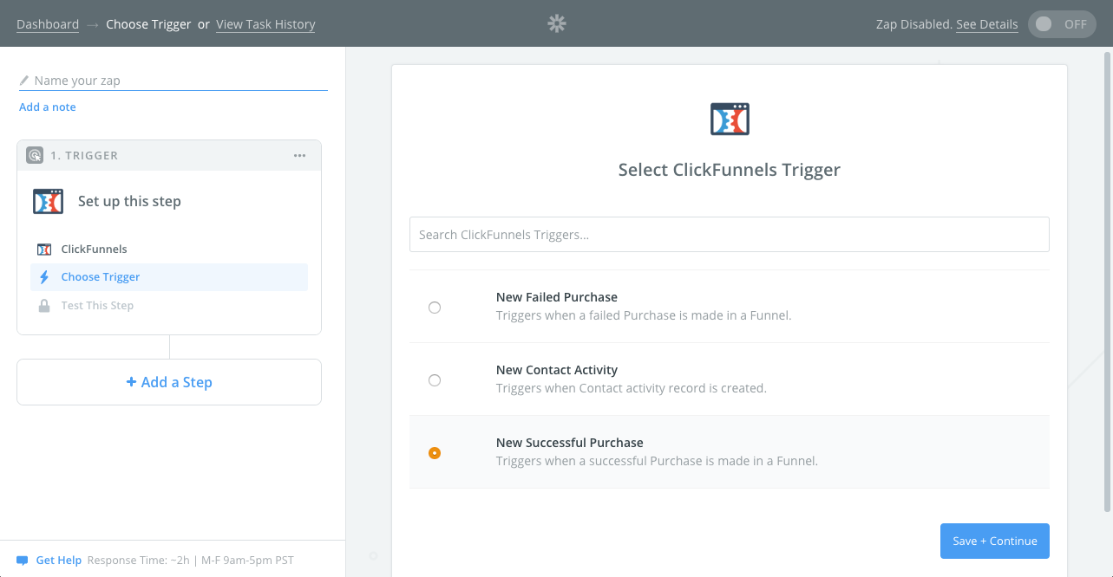Click the 'Set up this step' heading
The height and width of the screenshot is (577, 1113).
pyautogui.click(x=129, y=201)
